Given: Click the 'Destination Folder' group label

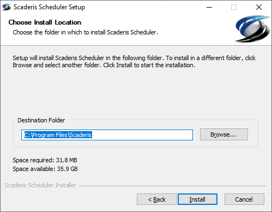Looking at the screenshot, I should tap(41, 120).
